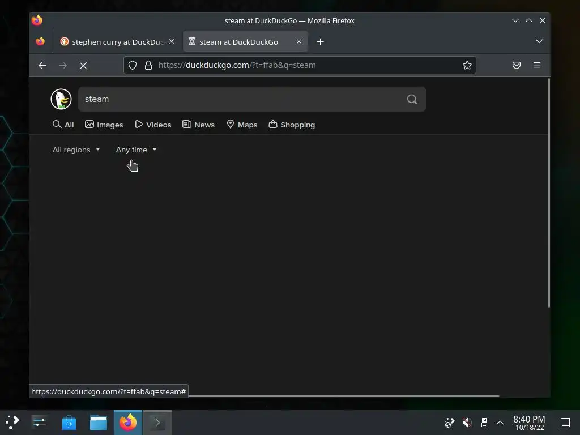Select steam at DuckDuckGo tab
Screen dimensions: 580x435
(x=245, y=42)
